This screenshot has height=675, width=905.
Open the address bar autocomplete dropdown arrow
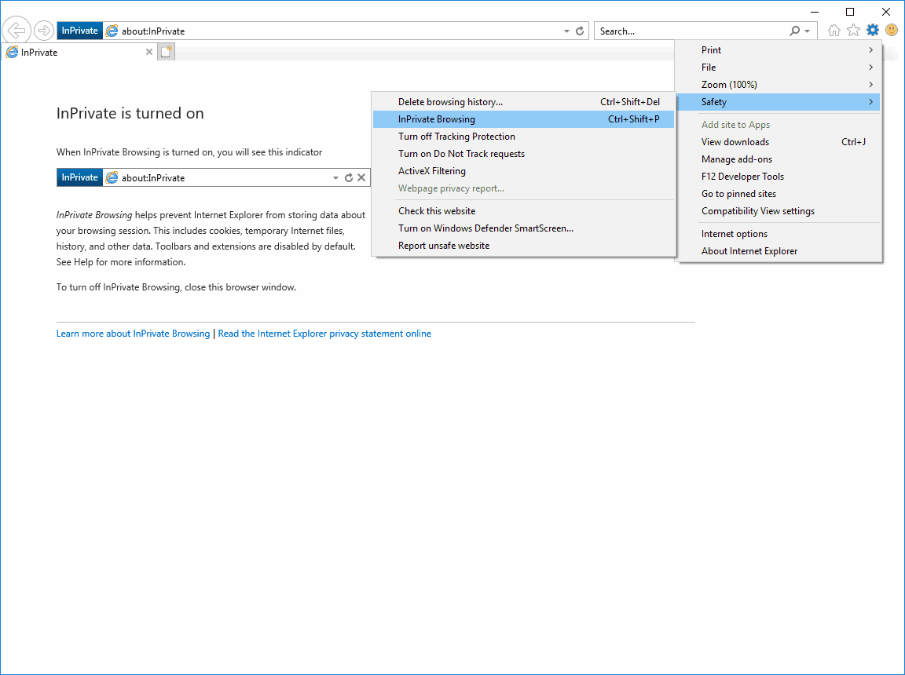click(566, 31)
